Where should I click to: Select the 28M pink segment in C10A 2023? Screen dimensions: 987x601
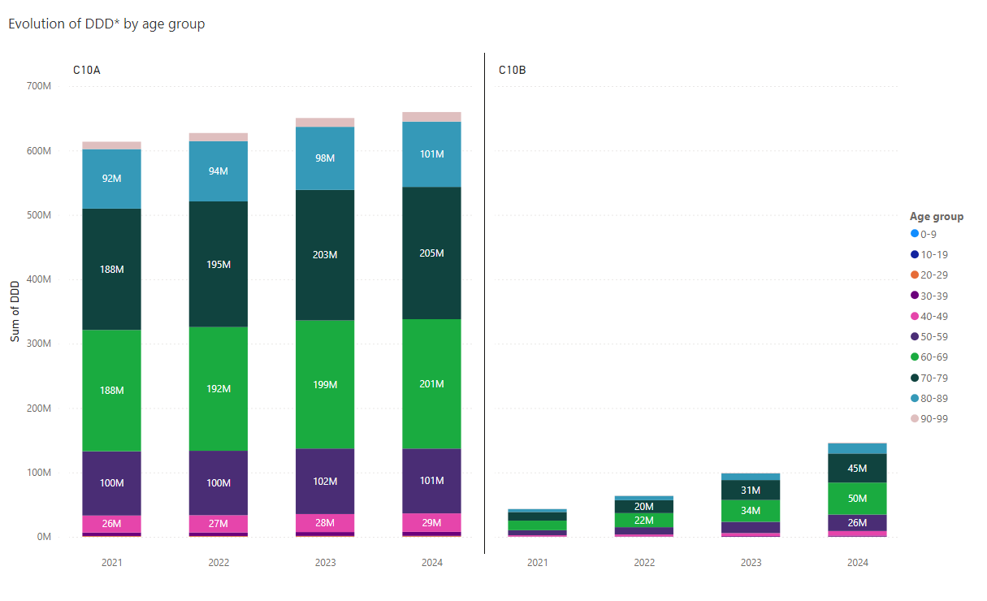click(x=325, y=523)
